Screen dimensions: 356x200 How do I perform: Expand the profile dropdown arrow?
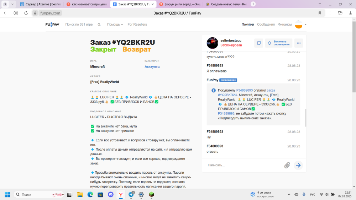coord(305,25)
